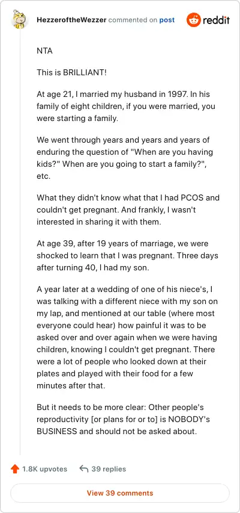Open the "39 replies" link
The width and height of the screenshot is (240, 513).
tap(109, 469)
